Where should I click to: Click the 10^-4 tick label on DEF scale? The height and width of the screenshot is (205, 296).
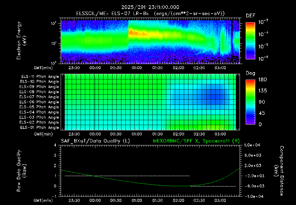point(263,34)
